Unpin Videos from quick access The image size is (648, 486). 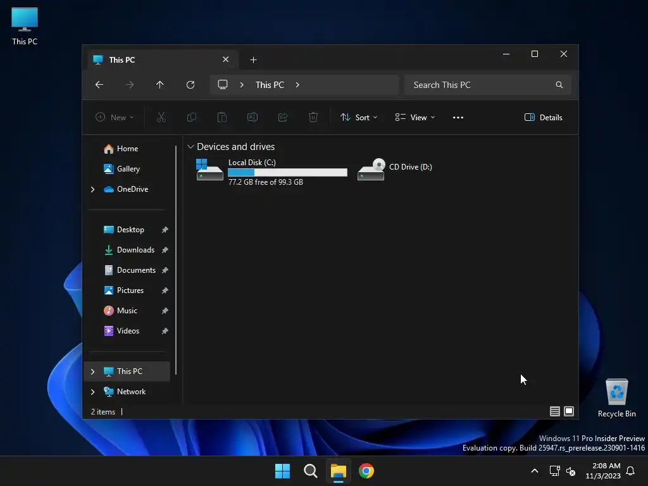(165, 331)
